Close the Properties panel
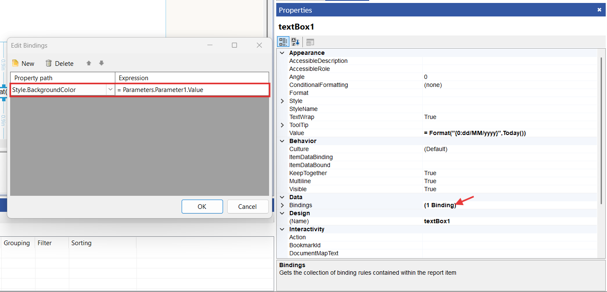The height and width of the screenshot is (292, 607). tap(599, 10)
